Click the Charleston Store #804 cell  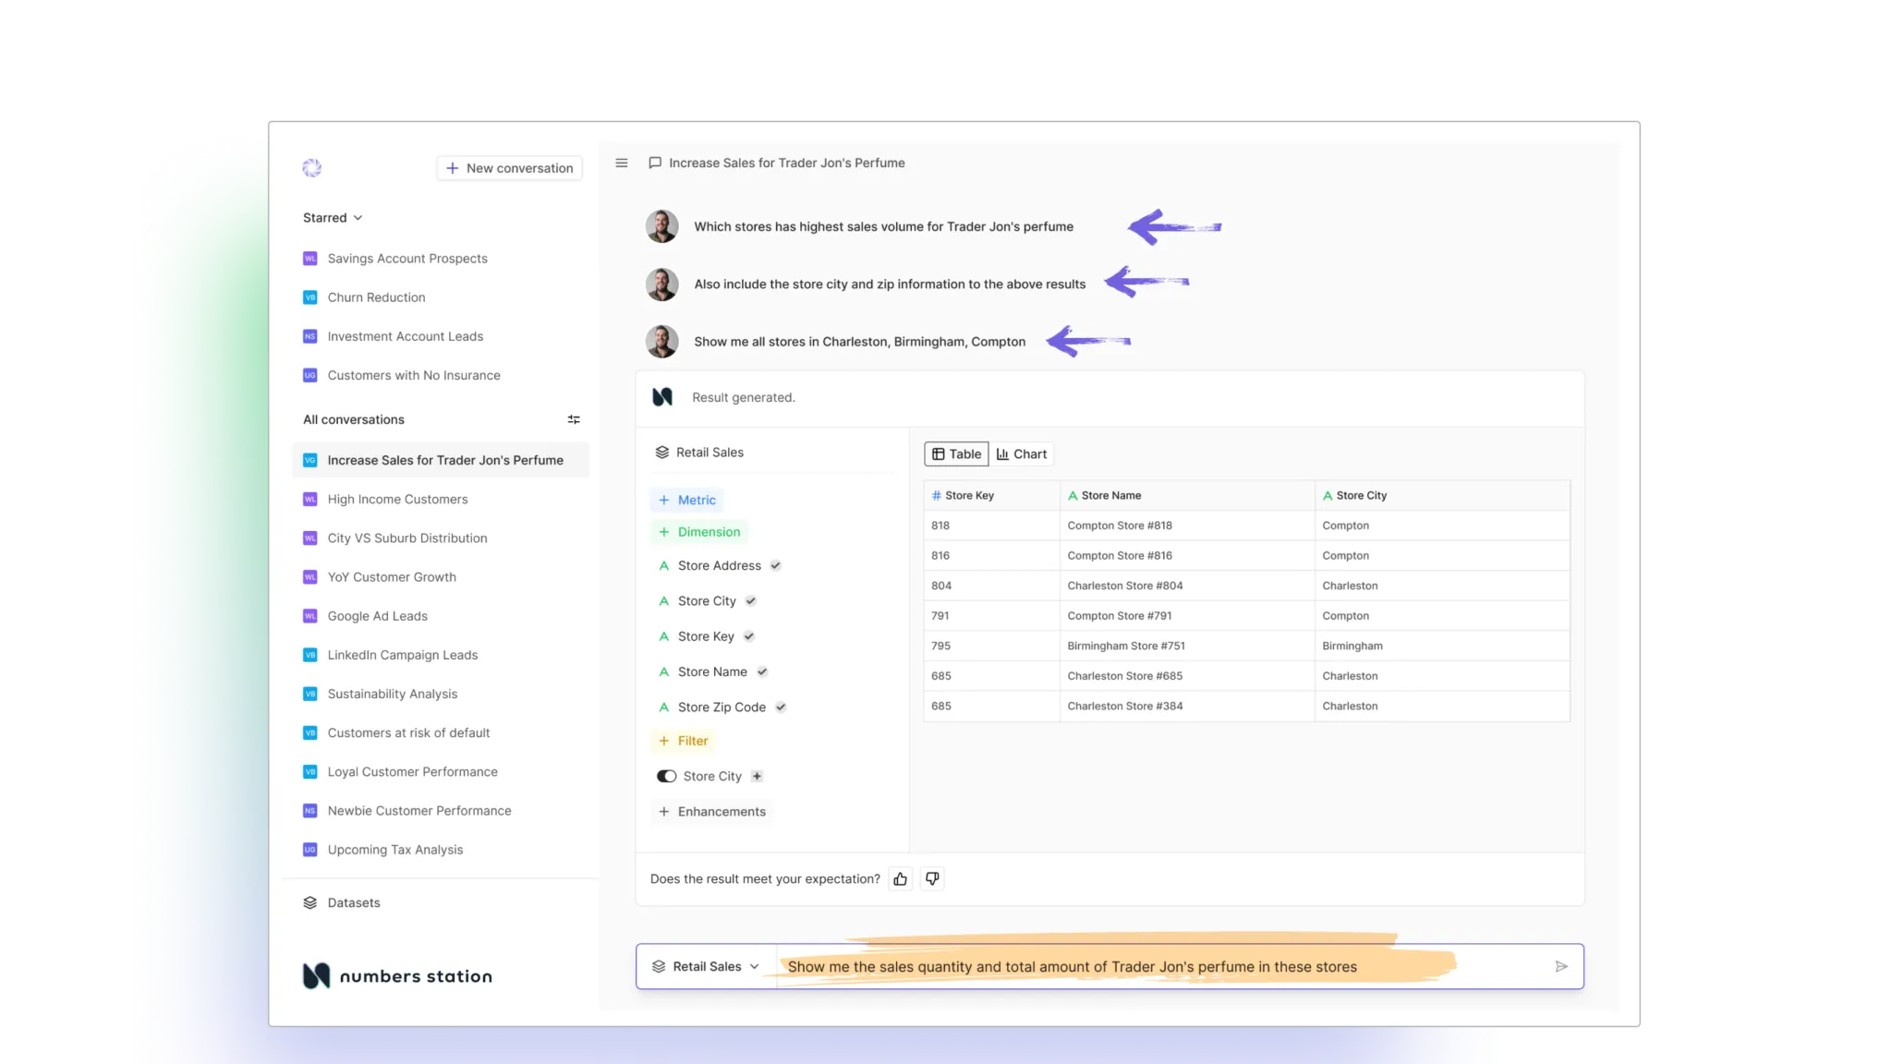click(x=1187, y=586)
